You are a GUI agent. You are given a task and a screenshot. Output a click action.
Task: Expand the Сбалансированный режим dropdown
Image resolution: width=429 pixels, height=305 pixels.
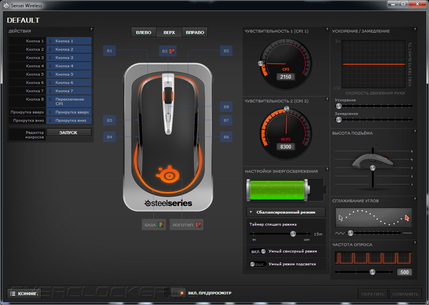point(286,212)
